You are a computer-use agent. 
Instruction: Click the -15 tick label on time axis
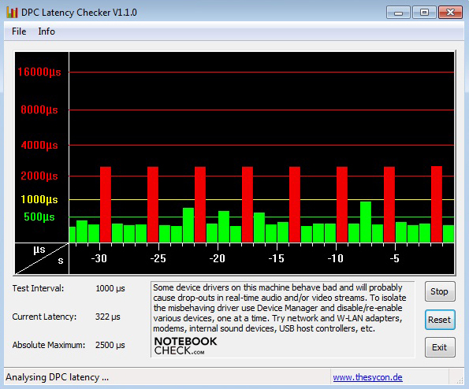pos(276,258)
